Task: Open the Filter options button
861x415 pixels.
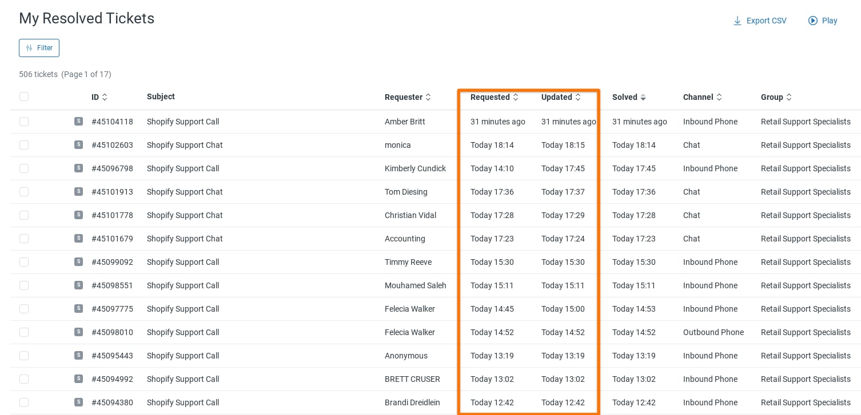Action: point(39,48)
